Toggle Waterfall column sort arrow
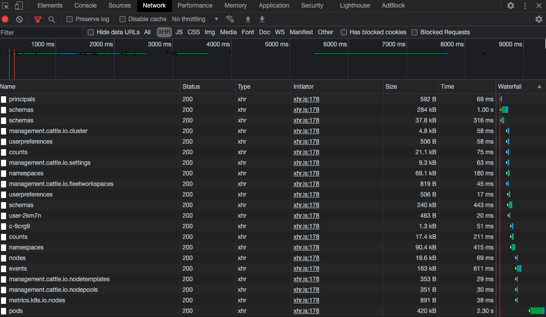This screenshot has height=317, width=546. [539, 87]
